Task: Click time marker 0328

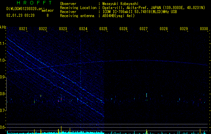Action: coord(164,29)
